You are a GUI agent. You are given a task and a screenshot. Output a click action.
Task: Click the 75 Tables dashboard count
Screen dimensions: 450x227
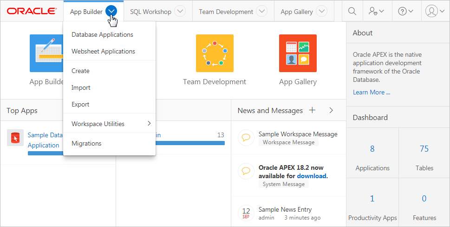pos(424,148)
